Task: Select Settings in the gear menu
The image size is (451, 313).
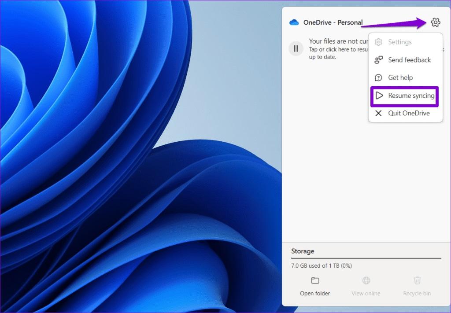Action: 406,42
